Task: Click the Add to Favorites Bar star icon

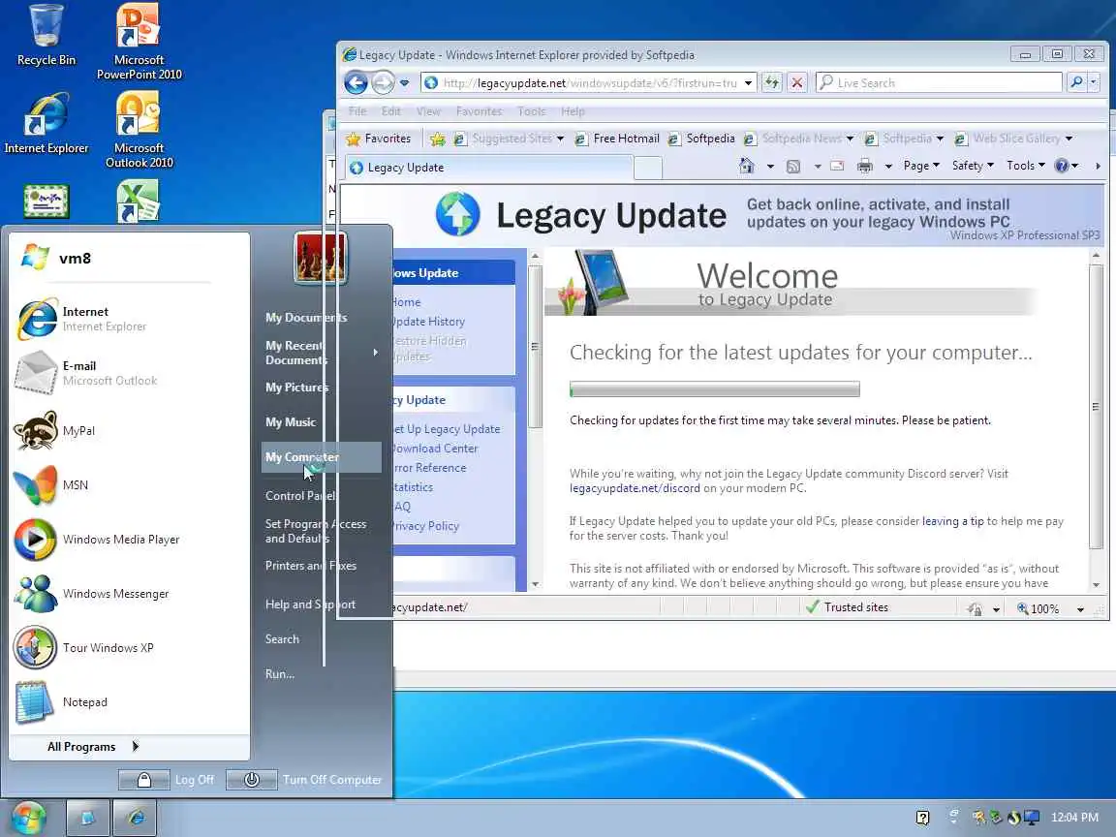Action: (438, 139)
